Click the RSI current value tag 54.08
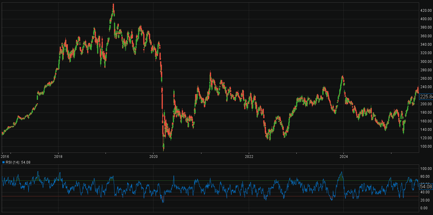Image resolution: width=433 pixels, height=215 pixels. (426, 187)
